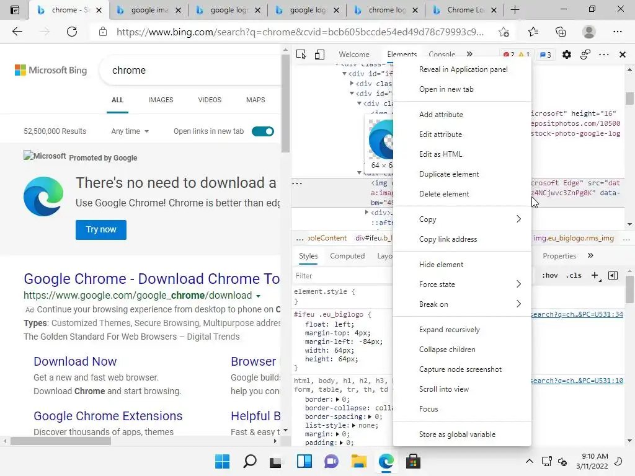Toggle the :hov element state button
This screenshot has width=635, height=476.
tap(550, 276)
